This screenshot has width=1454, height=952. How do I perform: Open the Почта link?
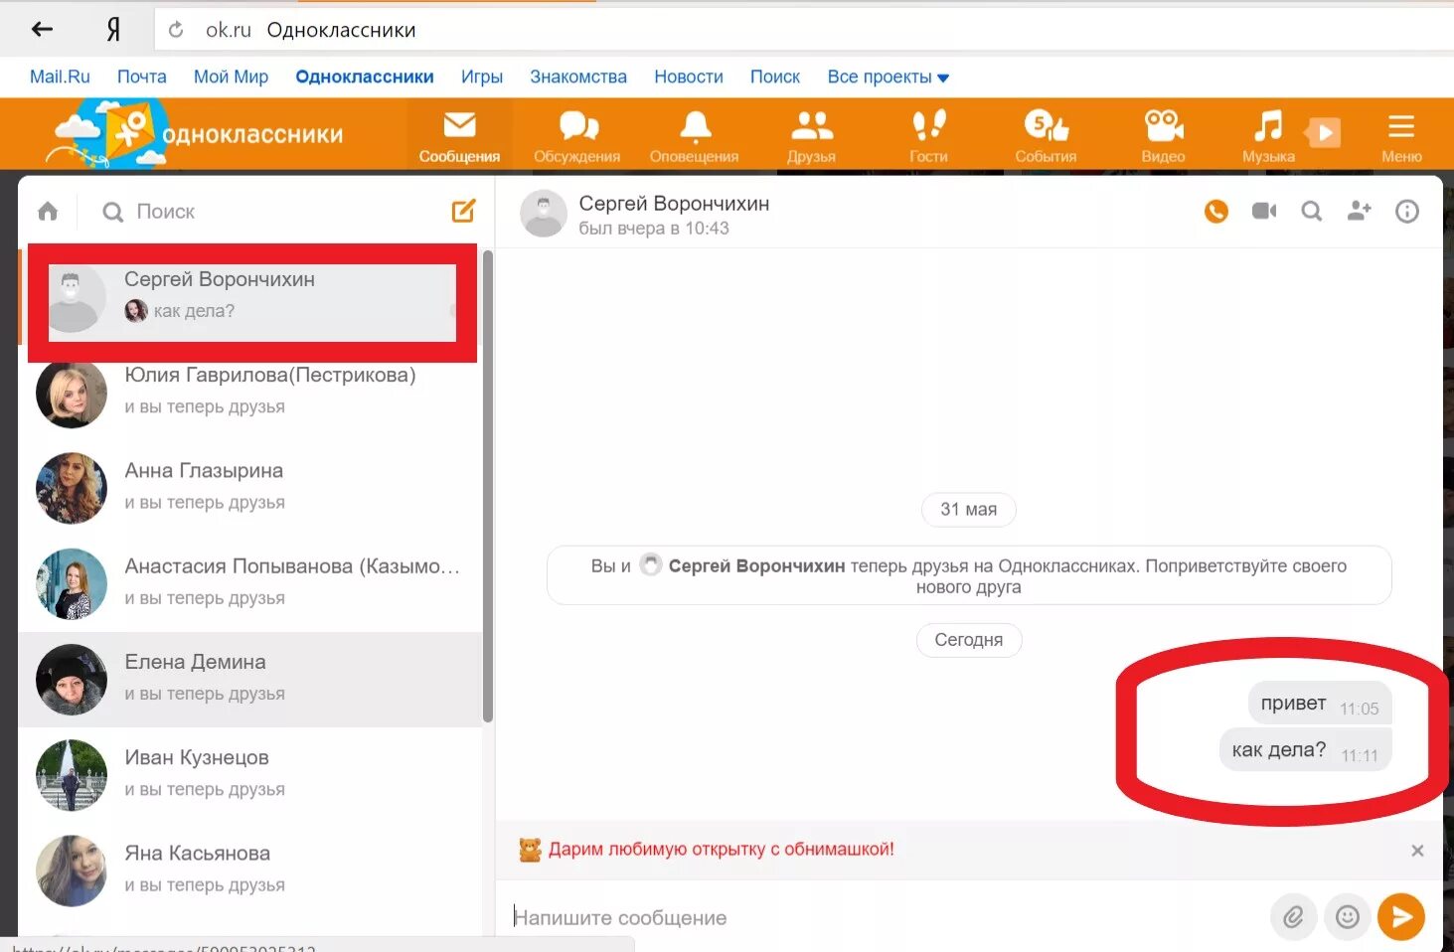click(x=142, y=77)
